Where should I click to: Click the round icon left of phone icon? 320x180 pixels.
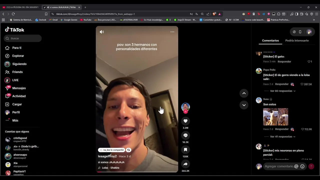click(294, 32)
